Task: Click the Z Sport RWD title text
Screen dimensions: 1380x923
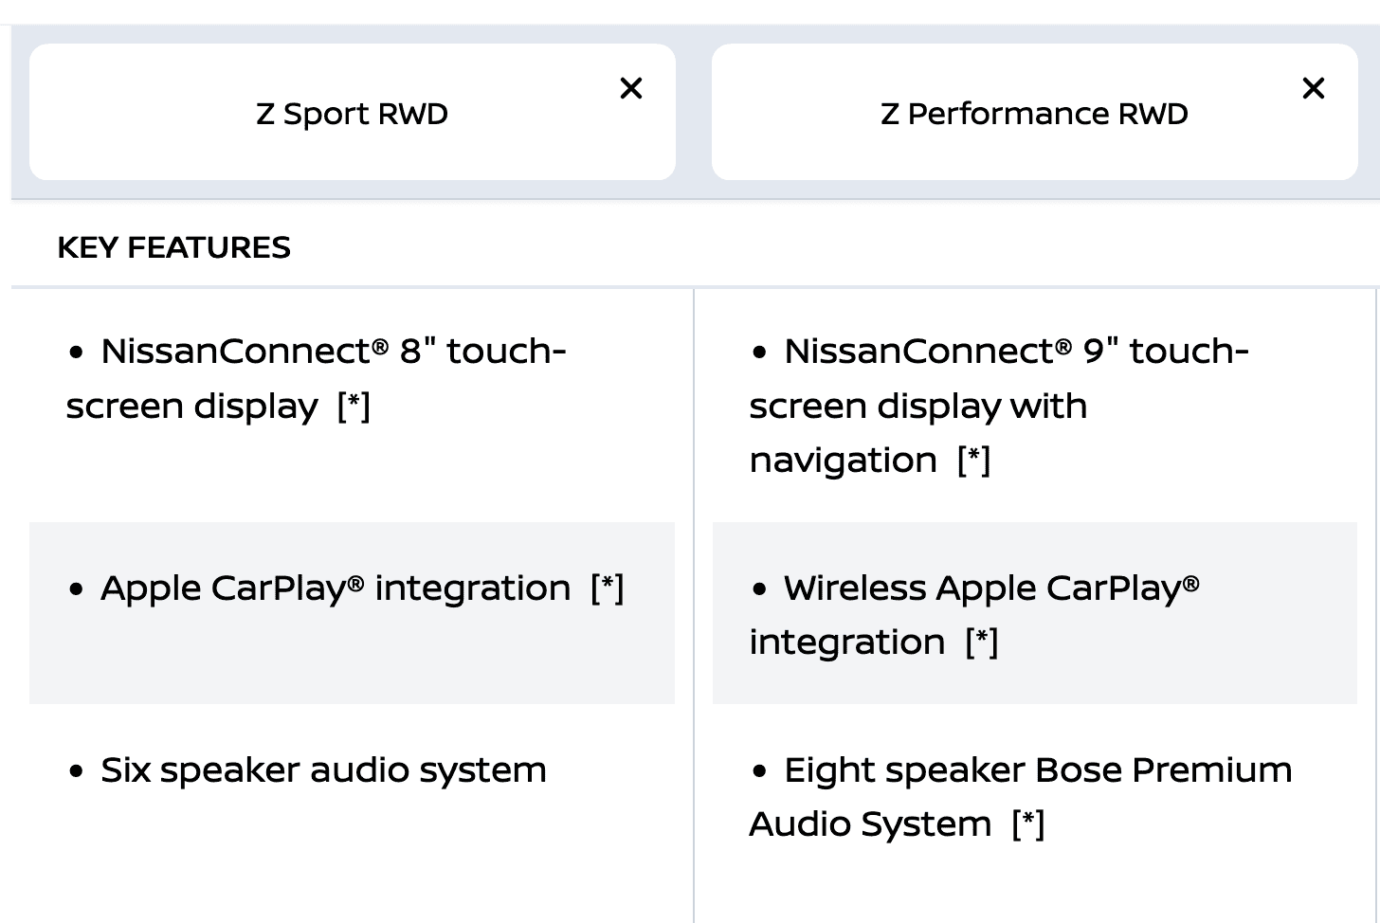Action: click(353, 114)
